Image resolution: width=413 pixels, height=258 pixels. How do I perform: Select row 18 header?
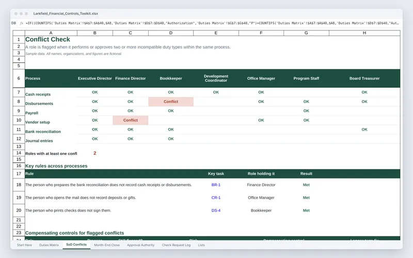pos(19,185)
